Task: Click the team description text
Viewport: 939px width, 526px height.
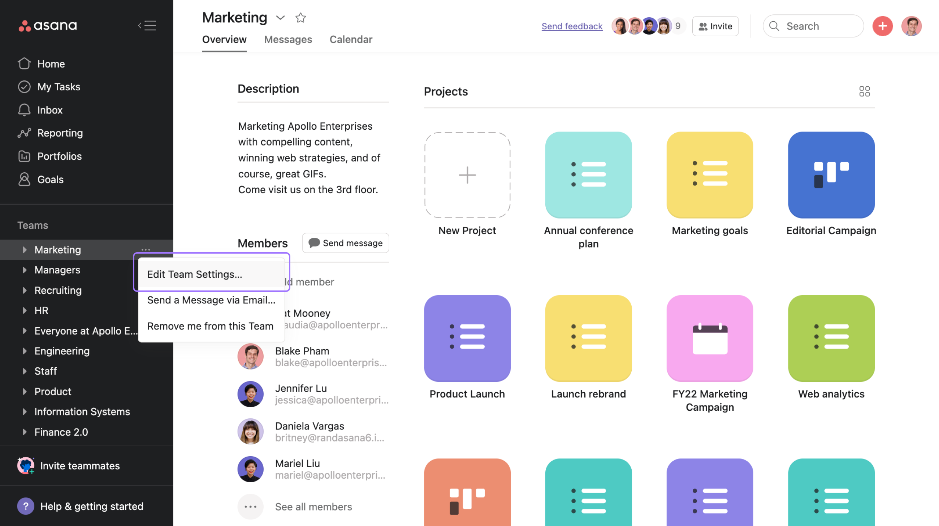Action: (x=309, y=158)
